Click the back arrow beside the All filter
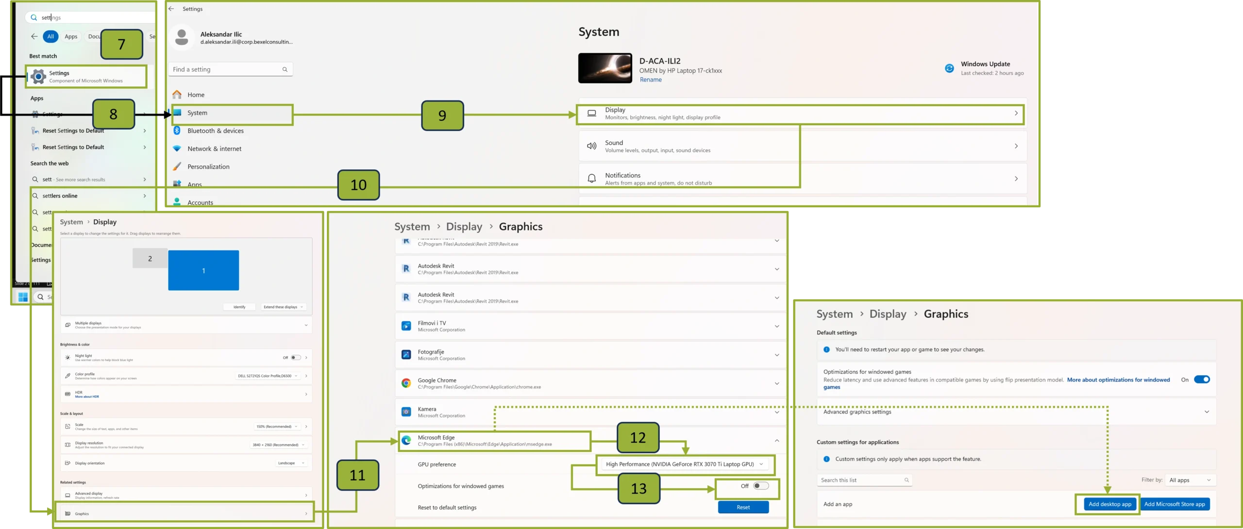This screenshot has width=1243, height=529. [x=34, y=36]
